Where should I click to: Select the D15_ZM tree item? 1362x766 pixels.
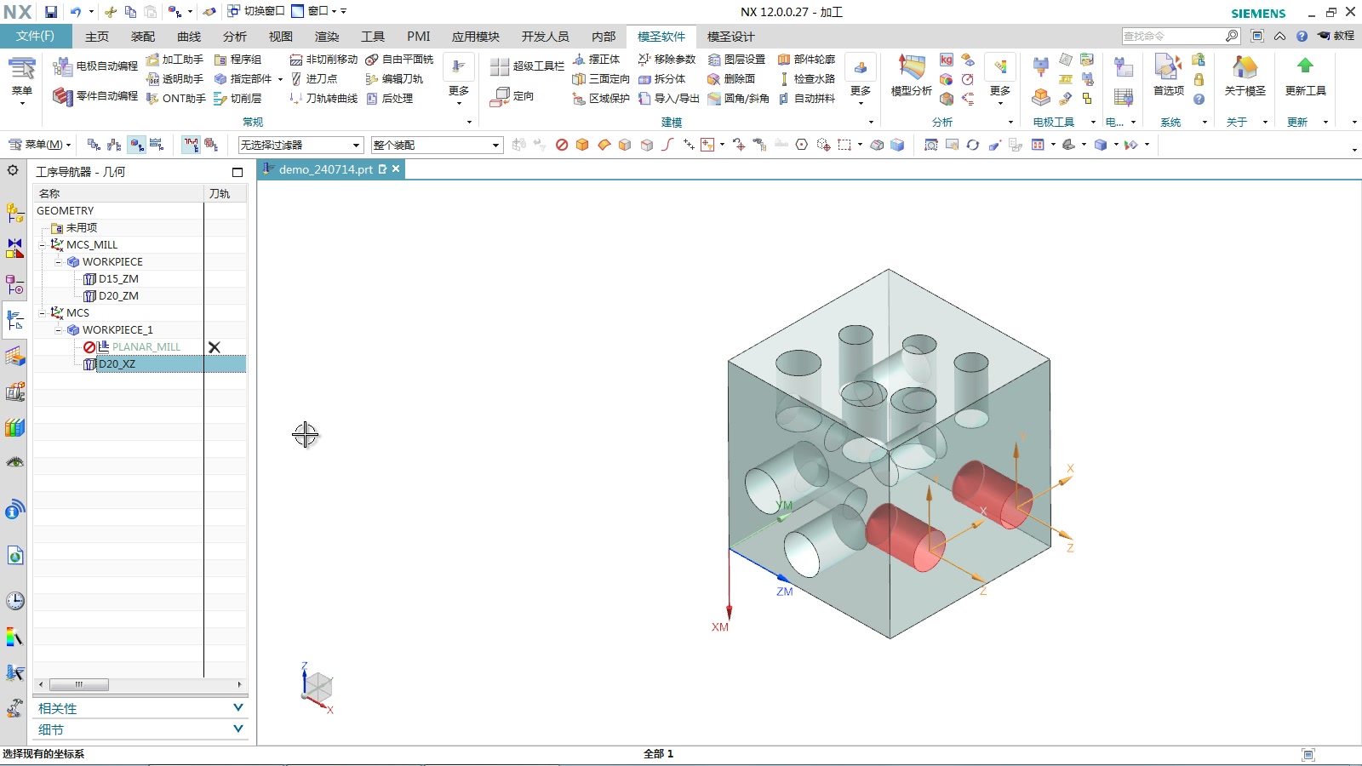118,279
